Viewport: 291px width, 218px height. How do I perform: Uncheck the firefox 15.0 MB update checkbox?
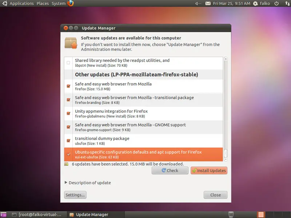pyautogui.click(x=68, y=86)
